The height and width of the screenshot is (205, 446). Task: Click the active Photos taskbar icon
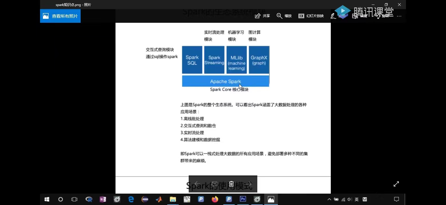(271, 199)
